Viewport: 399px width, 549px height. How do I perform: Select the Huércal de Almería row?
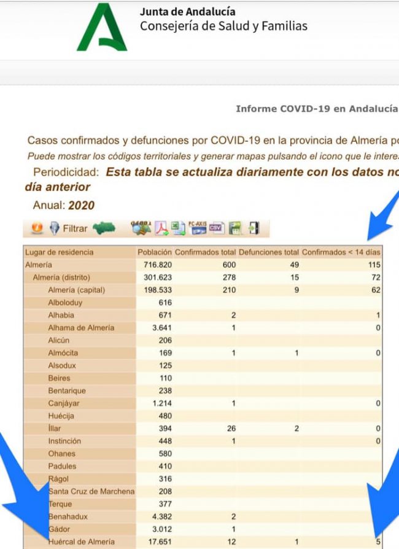pos(81,542)
